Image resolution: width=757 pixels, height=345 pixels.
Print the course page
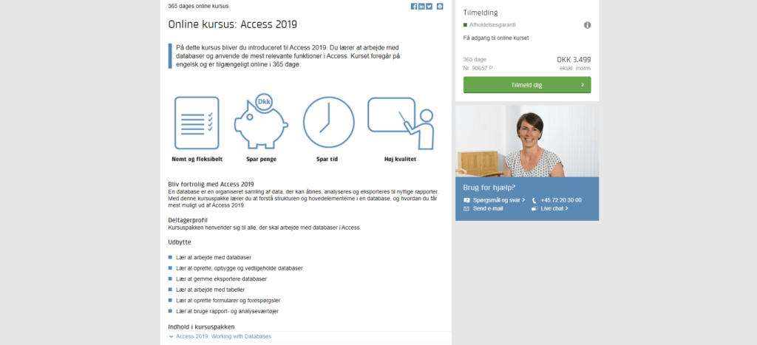pos(440,6)
